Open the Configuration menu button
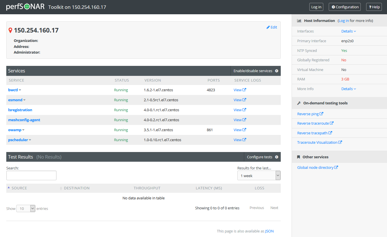This screenshot has width=387, height=237. 345,7
